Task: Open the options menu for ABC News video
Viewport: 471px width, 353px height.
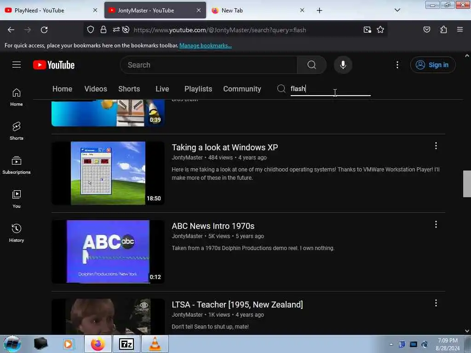Action: [x=436, y=224]
